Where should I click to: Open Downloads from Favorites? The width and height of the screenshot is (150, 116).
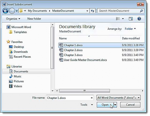(x=21, y=52)
